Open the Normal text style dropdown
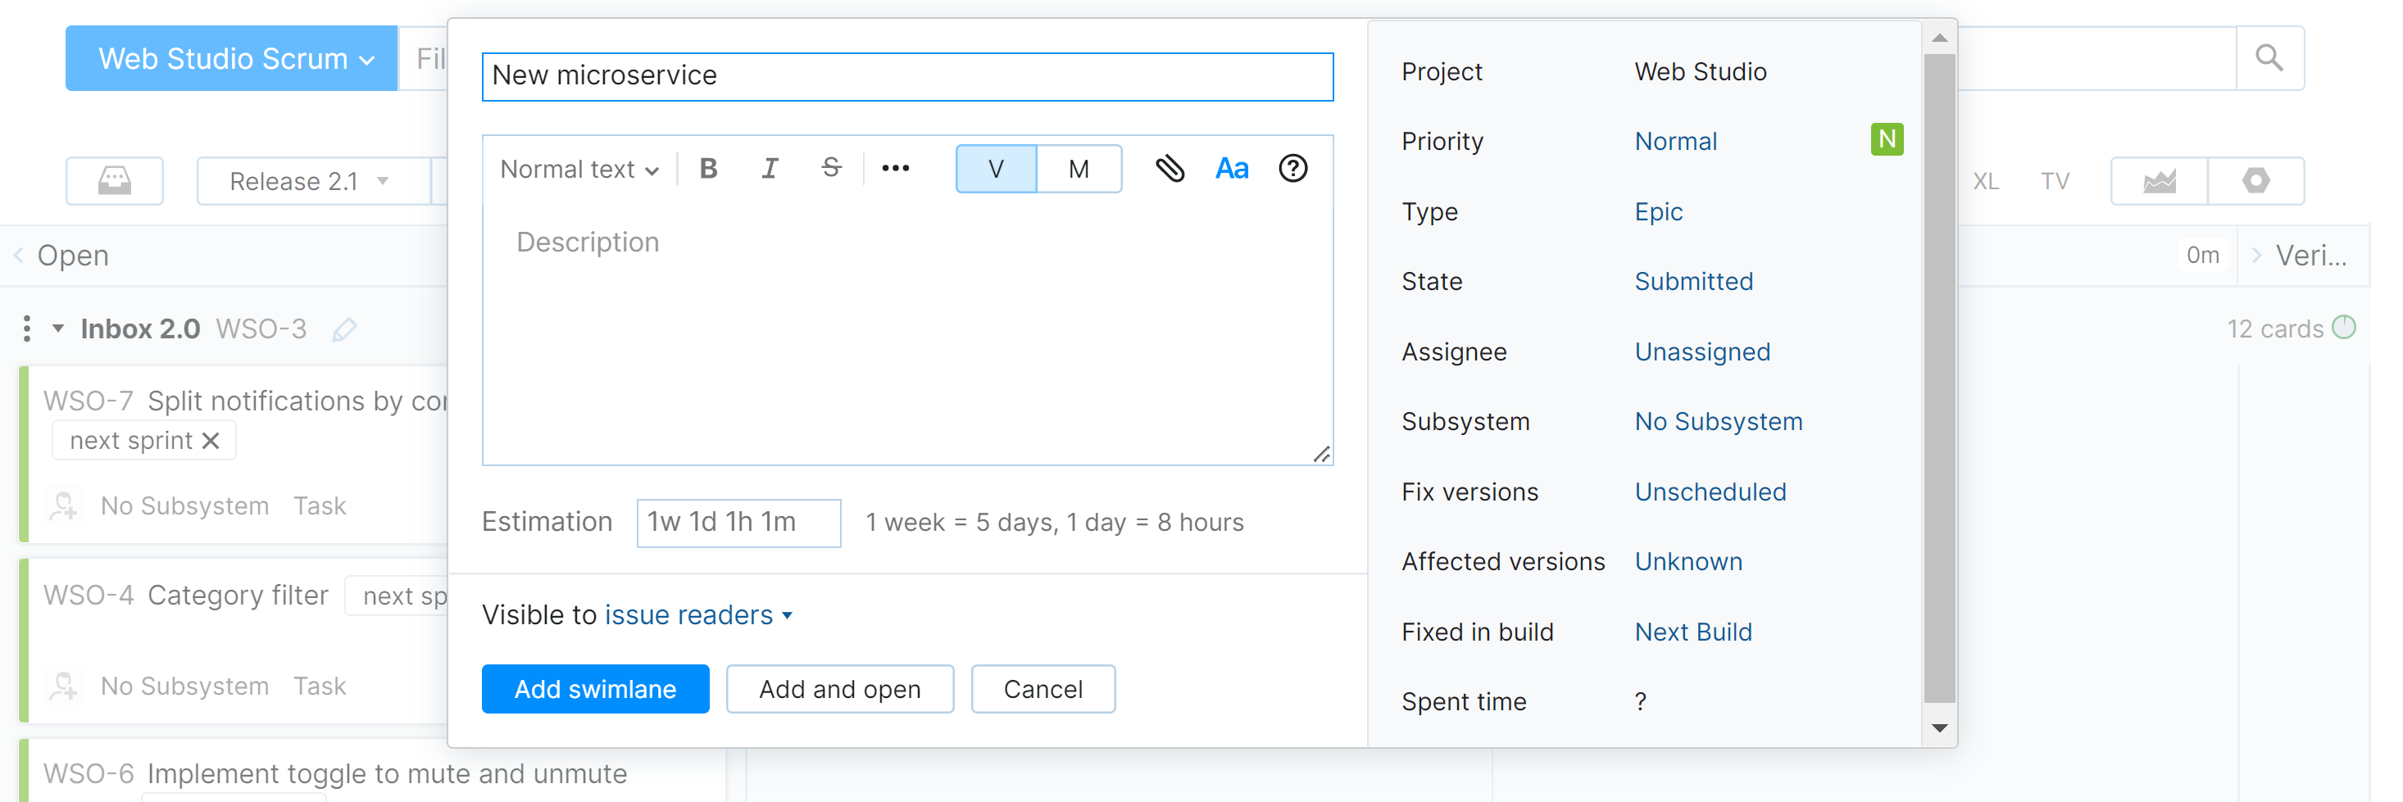 pos(579,169)
